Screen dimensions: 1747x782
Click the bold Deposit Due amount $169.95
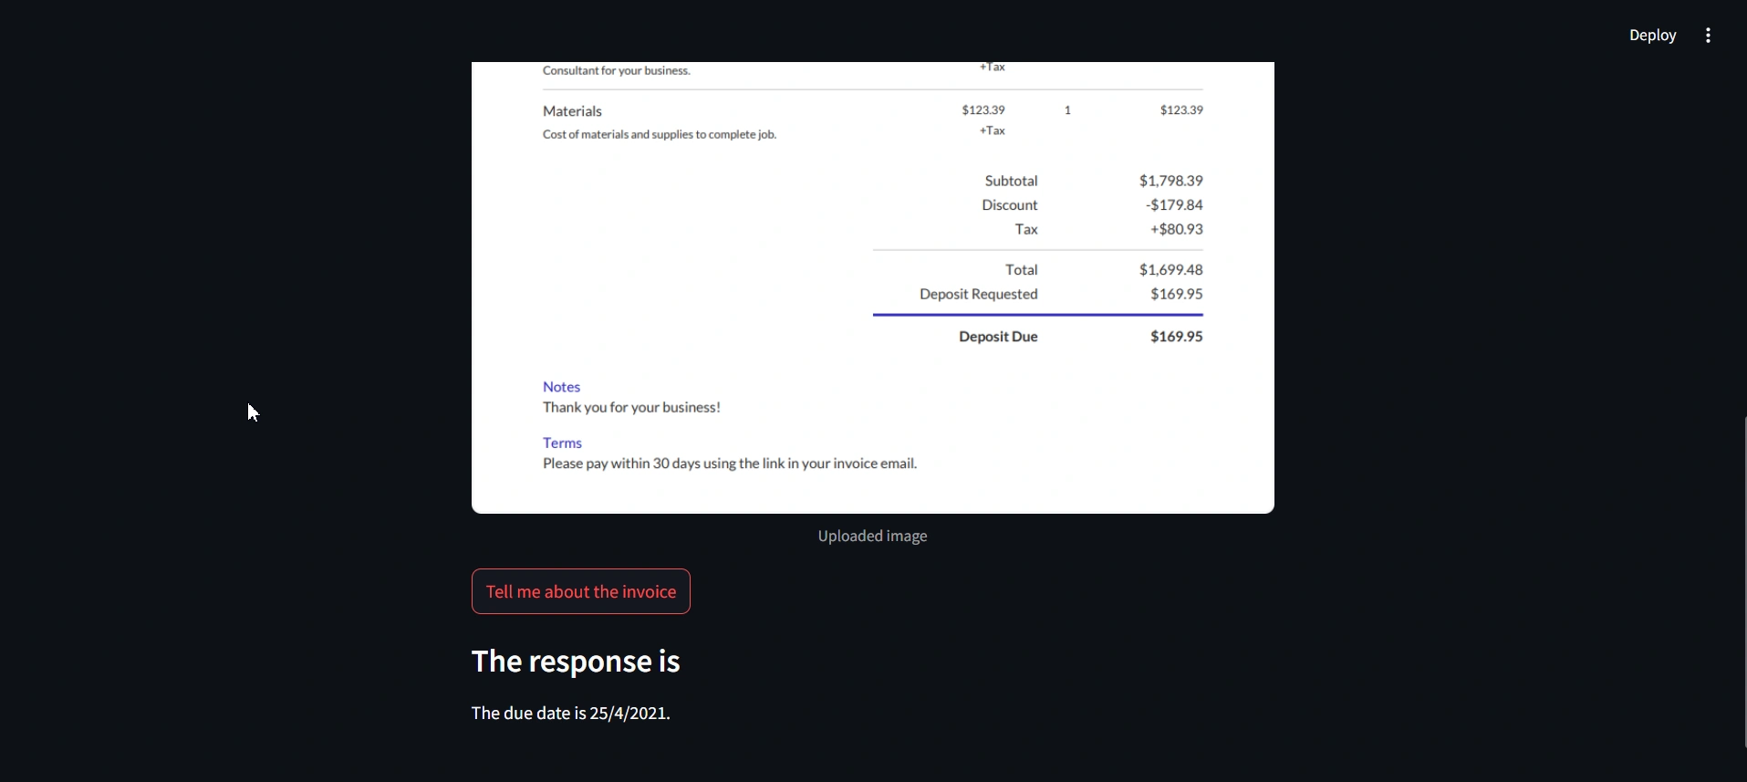coord(1176,337)
